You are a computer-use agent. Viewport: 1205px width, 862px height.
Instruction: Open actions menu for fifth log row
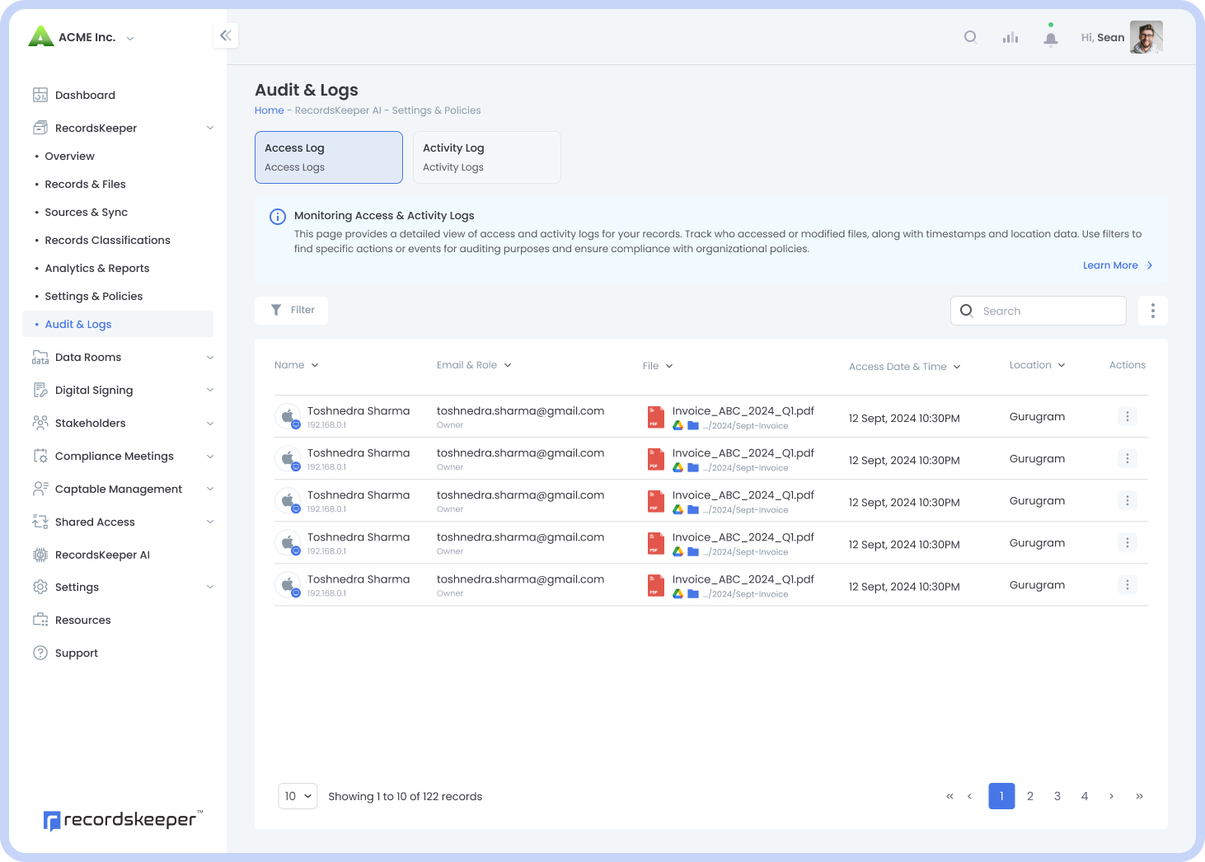click(x=1128, y=584)
